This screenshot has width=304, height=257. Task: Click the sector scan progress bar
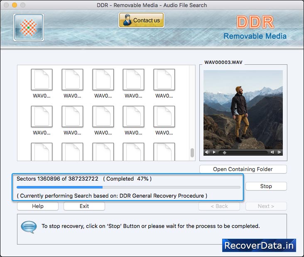[x=128, y=187]
